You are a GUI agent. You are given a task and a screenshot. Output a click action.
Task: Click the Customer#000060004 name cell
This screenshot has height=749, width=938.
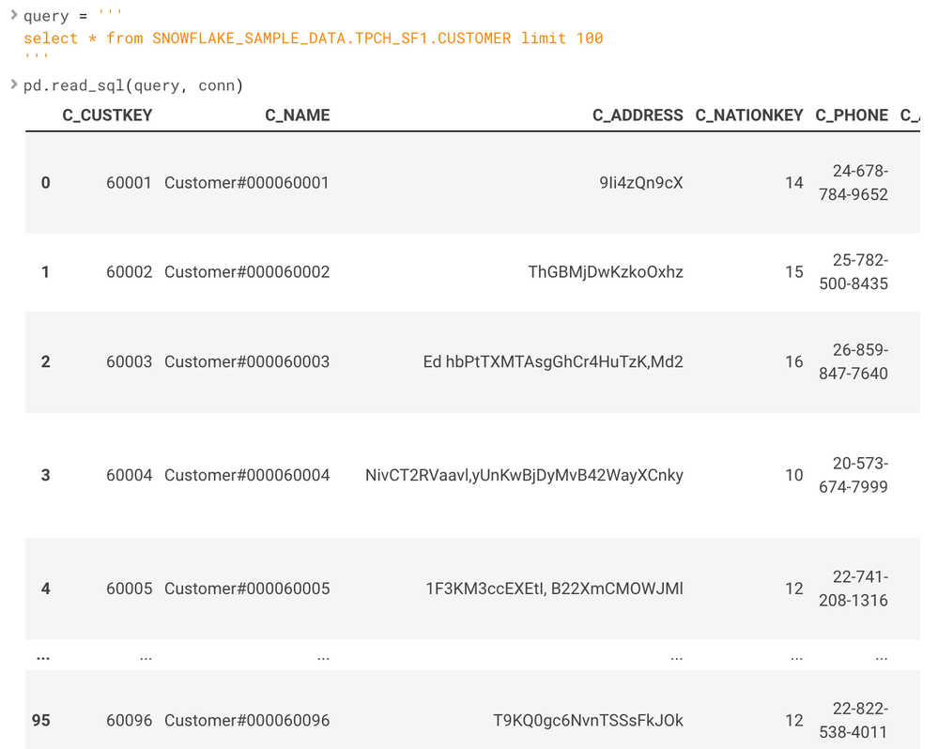tap(247, 475)
